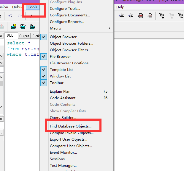
Task: Close the left panel with X button
Action: tap(1, 36)
